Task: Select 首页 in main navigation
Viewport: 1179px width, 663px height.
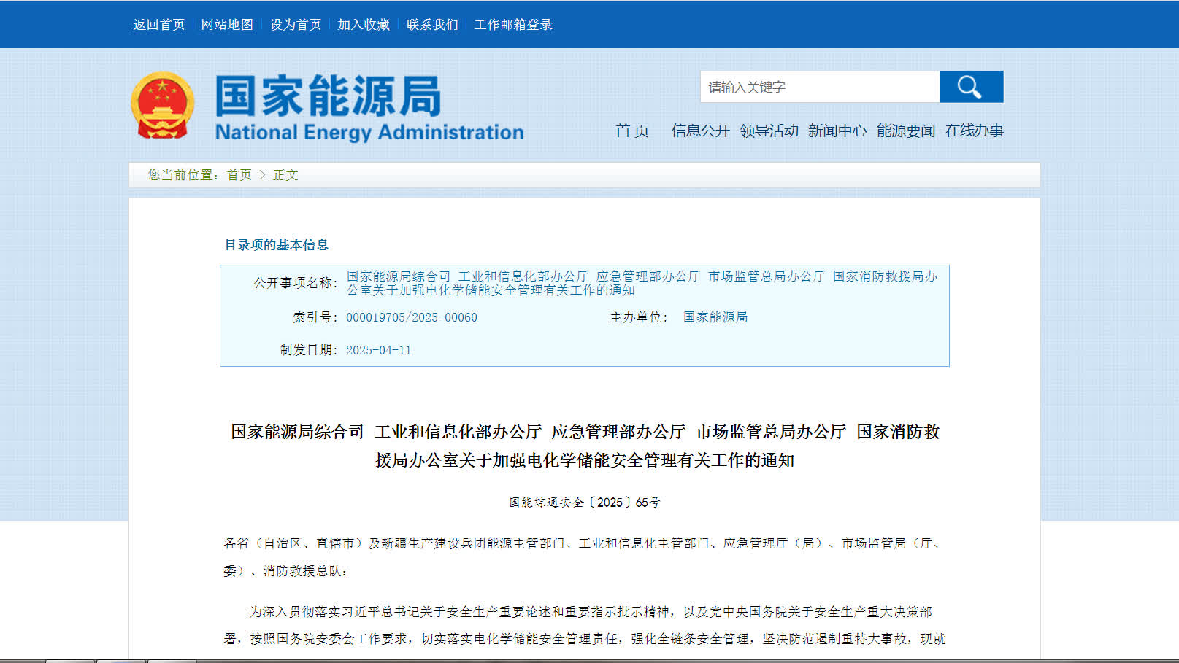Action: tap(632, 131)
